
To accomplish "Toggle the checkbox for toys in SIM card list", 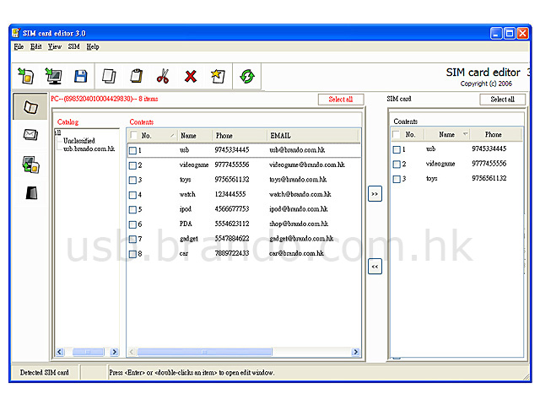I will (397, 179).
